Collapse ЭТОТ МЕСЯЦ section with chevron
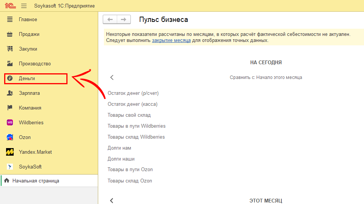Viewport: 364px width, 204px height. [x=112, y=200]
